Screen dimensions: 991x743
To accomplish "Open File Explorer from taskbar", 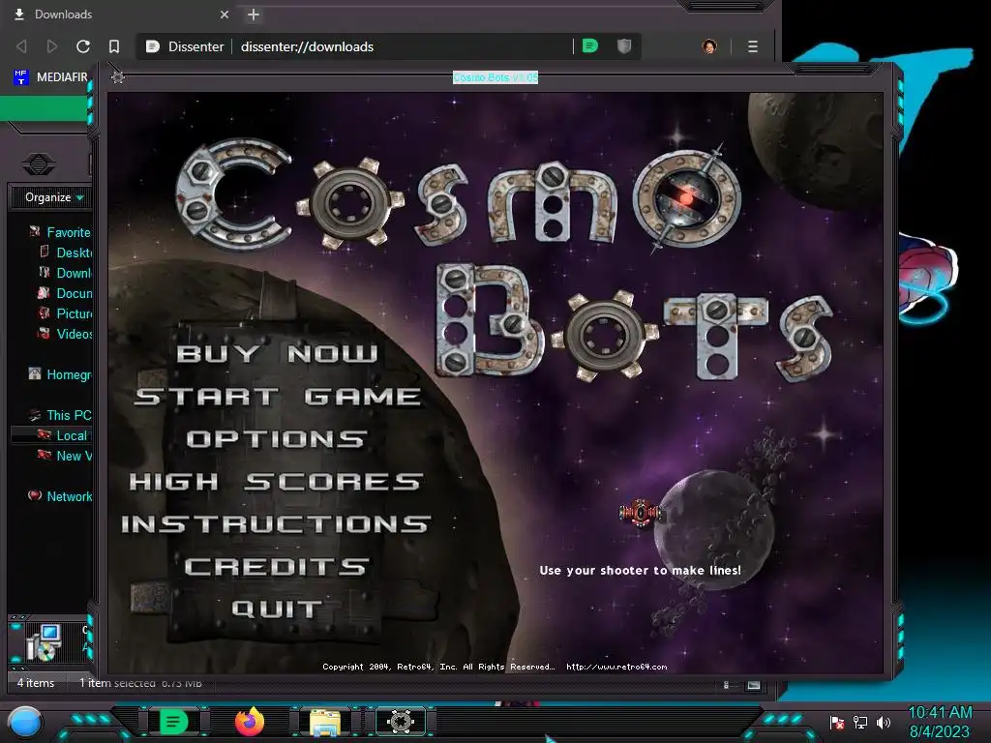I will tap(325, 722).
